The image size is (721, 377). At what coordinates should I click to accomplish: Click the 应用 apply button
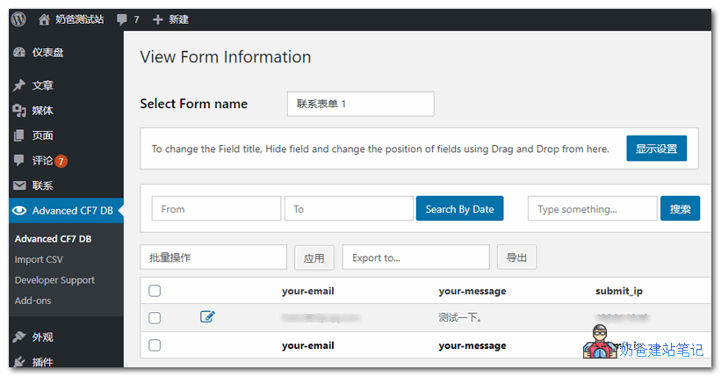click(314, 257)
